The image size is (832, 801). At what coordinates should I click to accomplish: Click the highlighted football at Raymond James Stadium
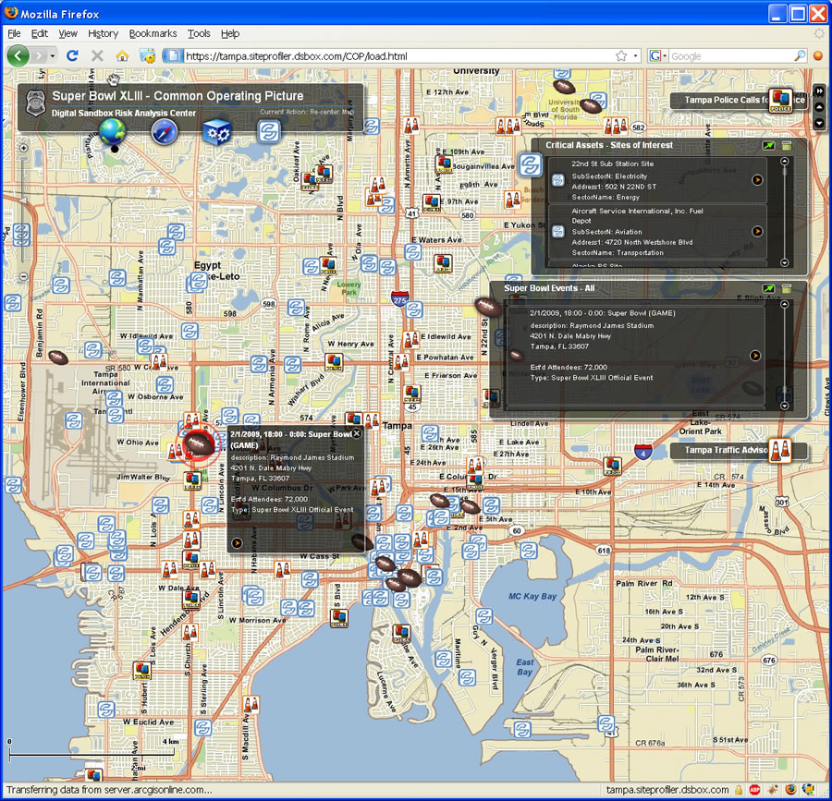coord(199,443)
